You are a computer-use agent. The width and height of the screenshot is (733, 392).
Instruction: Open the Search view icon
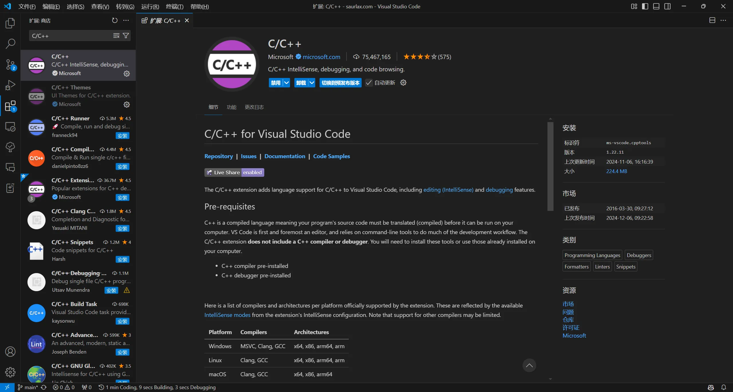10,44
